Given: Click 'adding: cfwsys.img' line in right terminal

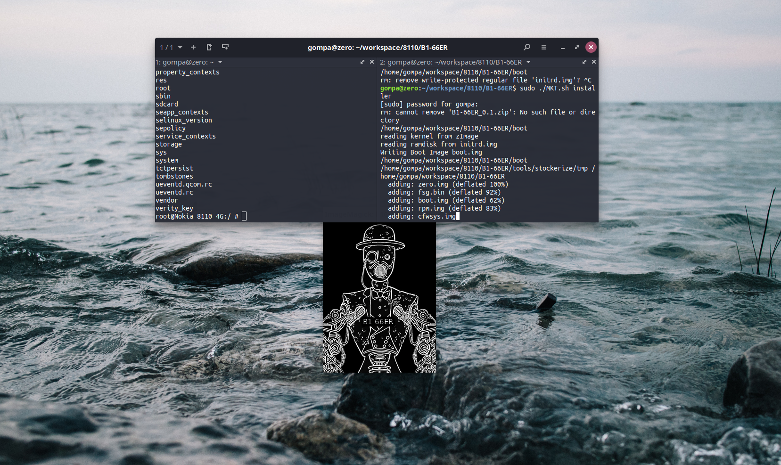Looking at the screenshot, I should tap(421, 216).
